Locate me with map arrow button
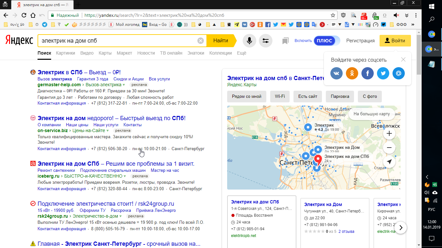 pyautogui.click(x=389, y=162)
